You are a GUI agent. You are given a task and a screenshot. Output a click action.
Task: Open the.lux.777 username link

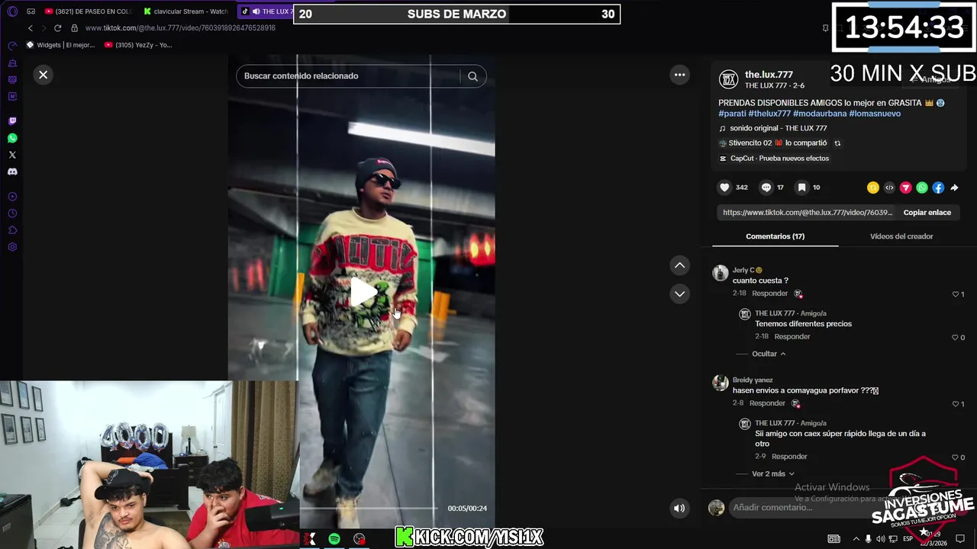769,75
